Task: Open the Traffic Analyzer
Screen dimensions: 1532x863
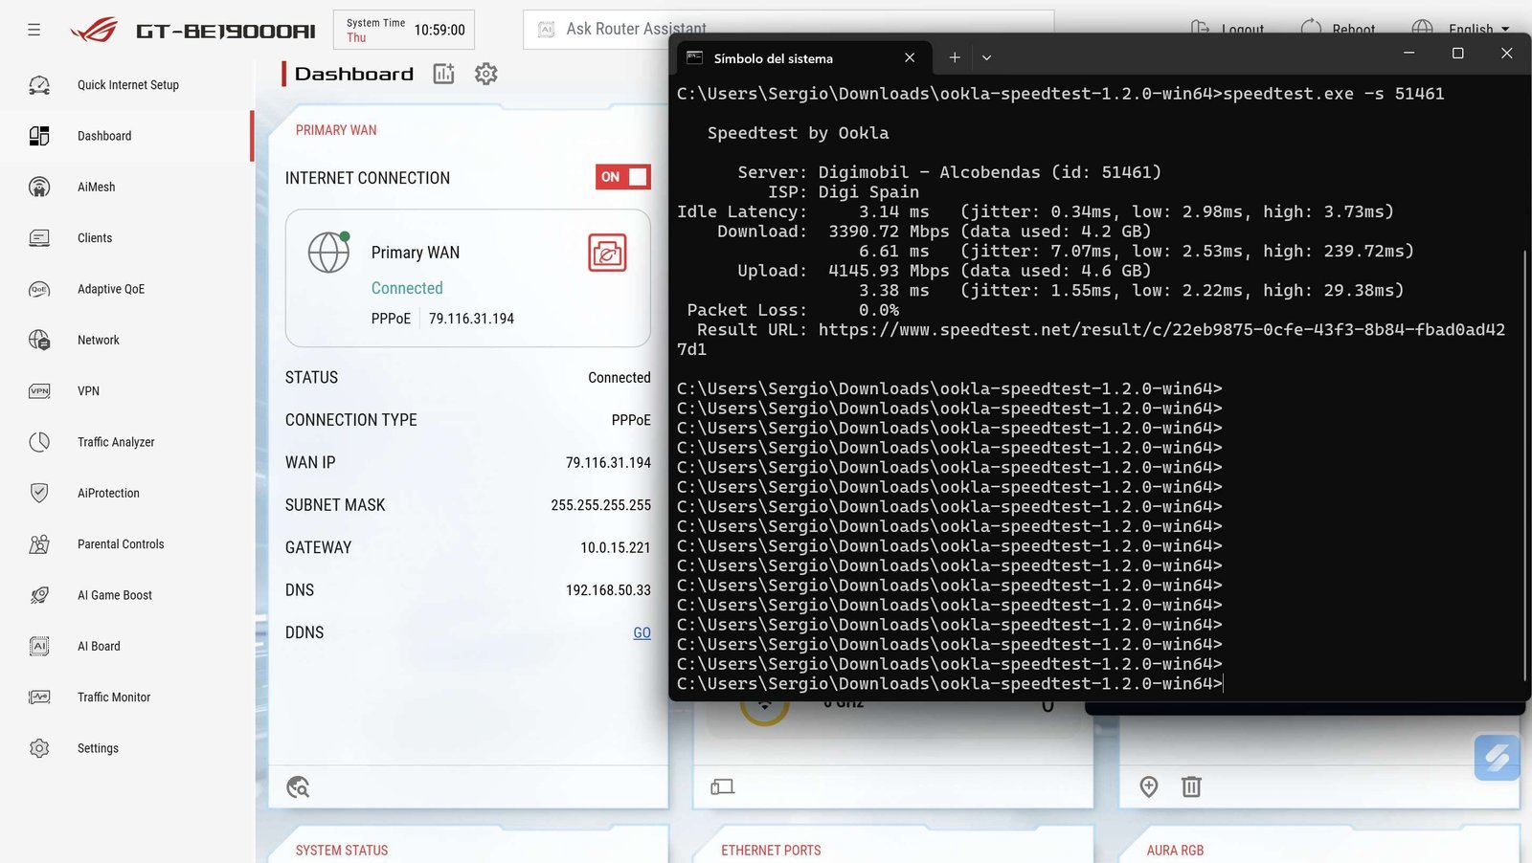Action: click(x=116, y=442)
